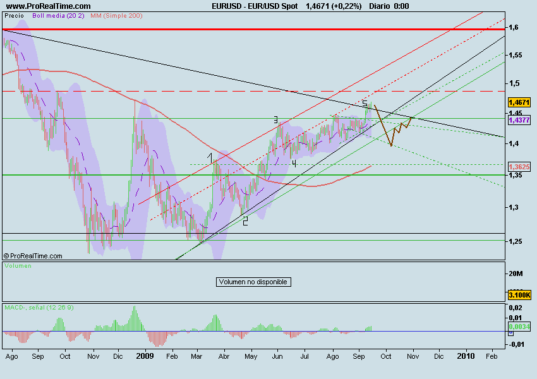537x379 pixels.
Task: Click the 0,02 MACD axis label
Action: click(516, 308)
